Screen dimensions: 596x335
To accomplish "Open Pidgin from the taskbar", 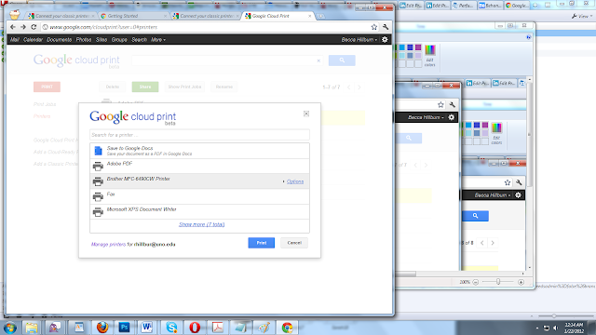I will click(55, 328).
